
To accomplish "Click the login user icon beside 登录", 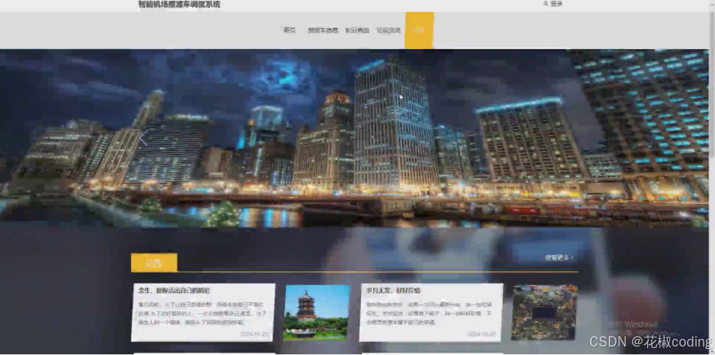I will click(546, 4).
